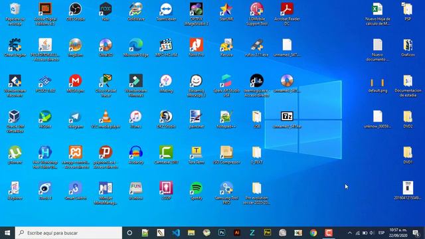Select the uTorrent desktop shortcut
This screenshot has width=425, height=239.
pyautogui.click(x=15, y=155)
